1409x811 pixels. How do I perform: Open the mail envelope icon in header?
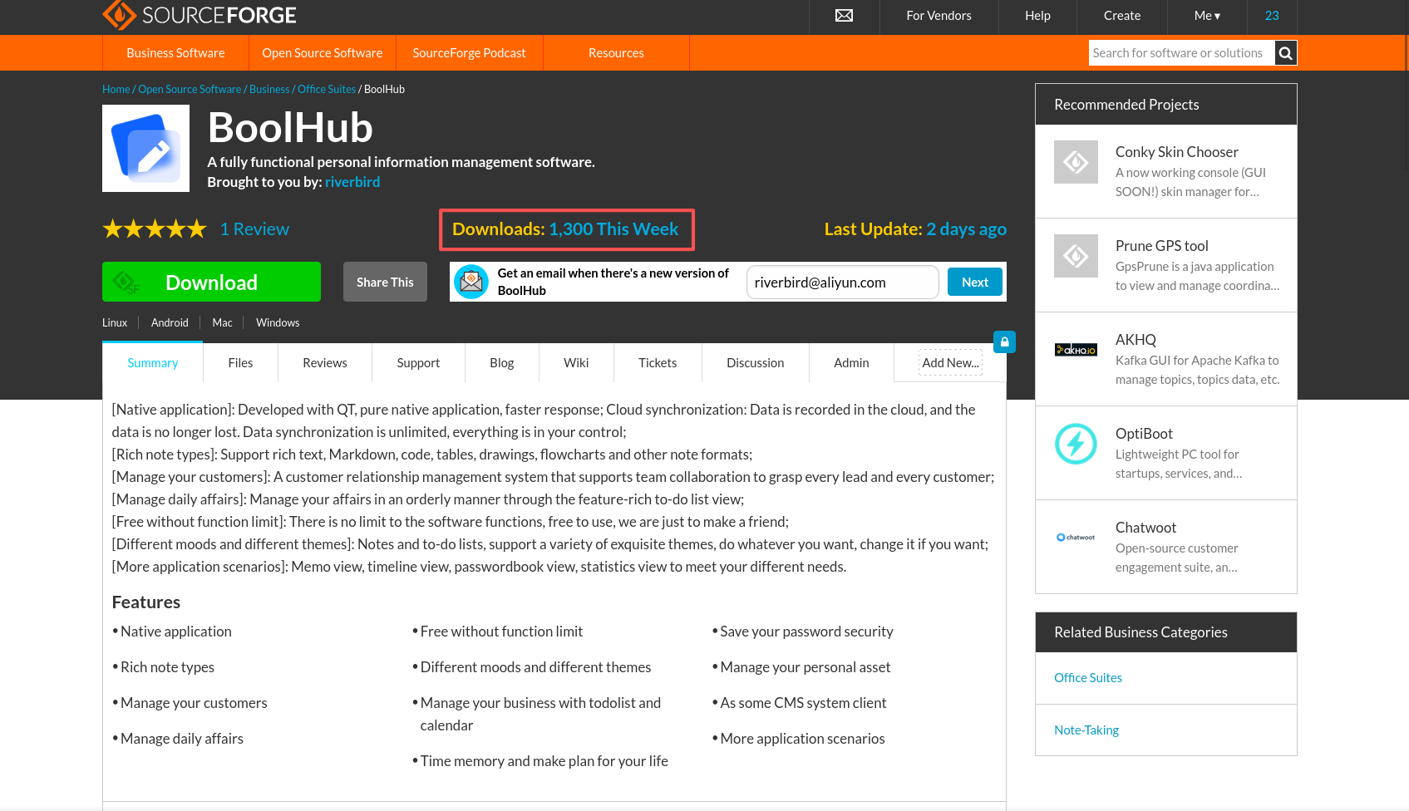point(844,16)
